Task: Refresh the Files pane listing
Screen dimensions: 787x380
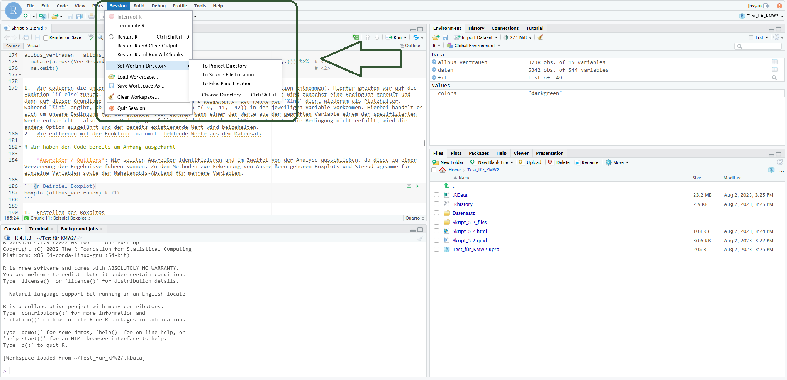Action: point(780,162)
